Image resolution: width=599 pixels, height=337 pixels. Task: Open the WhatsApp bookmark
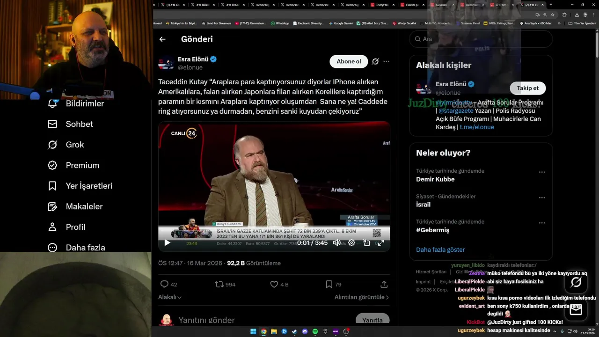pyautogui.click(x=280, y=23)
